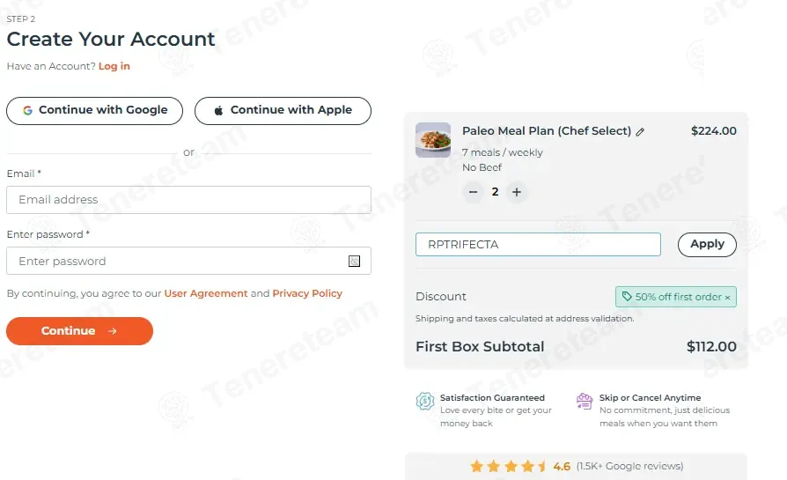787x480 pixels.
Task: Click the Email address input field
Action: pos(188,200)
